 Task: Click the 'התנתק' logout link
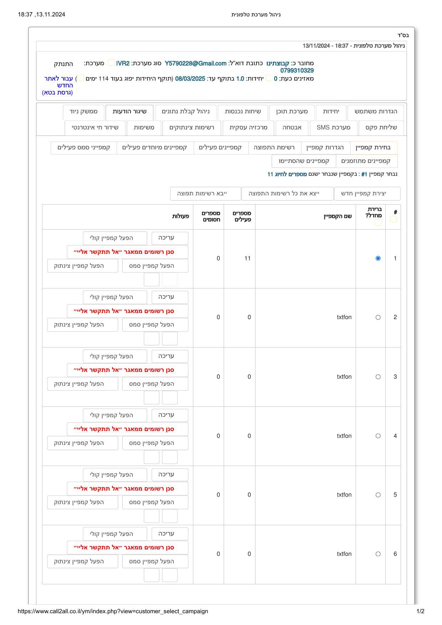tap(63, 64)
